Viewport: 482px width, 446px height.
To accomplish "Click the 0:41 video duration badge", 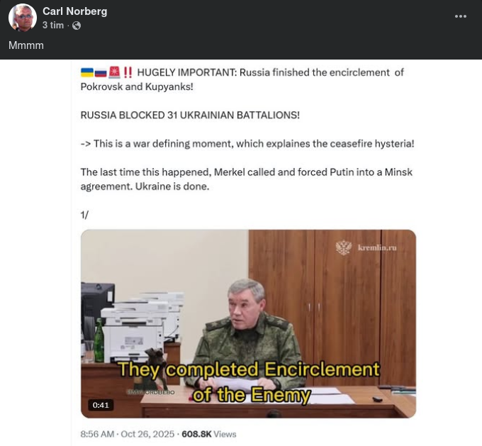I will [x=101, y=405].
